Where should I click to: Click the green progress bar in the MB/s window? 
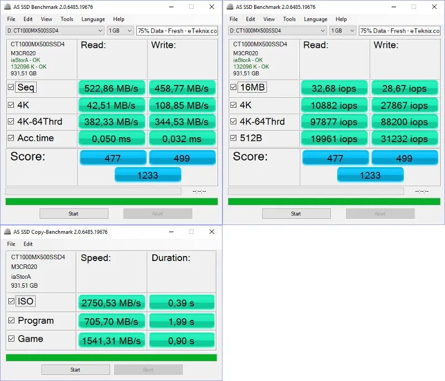pos(112,202)
